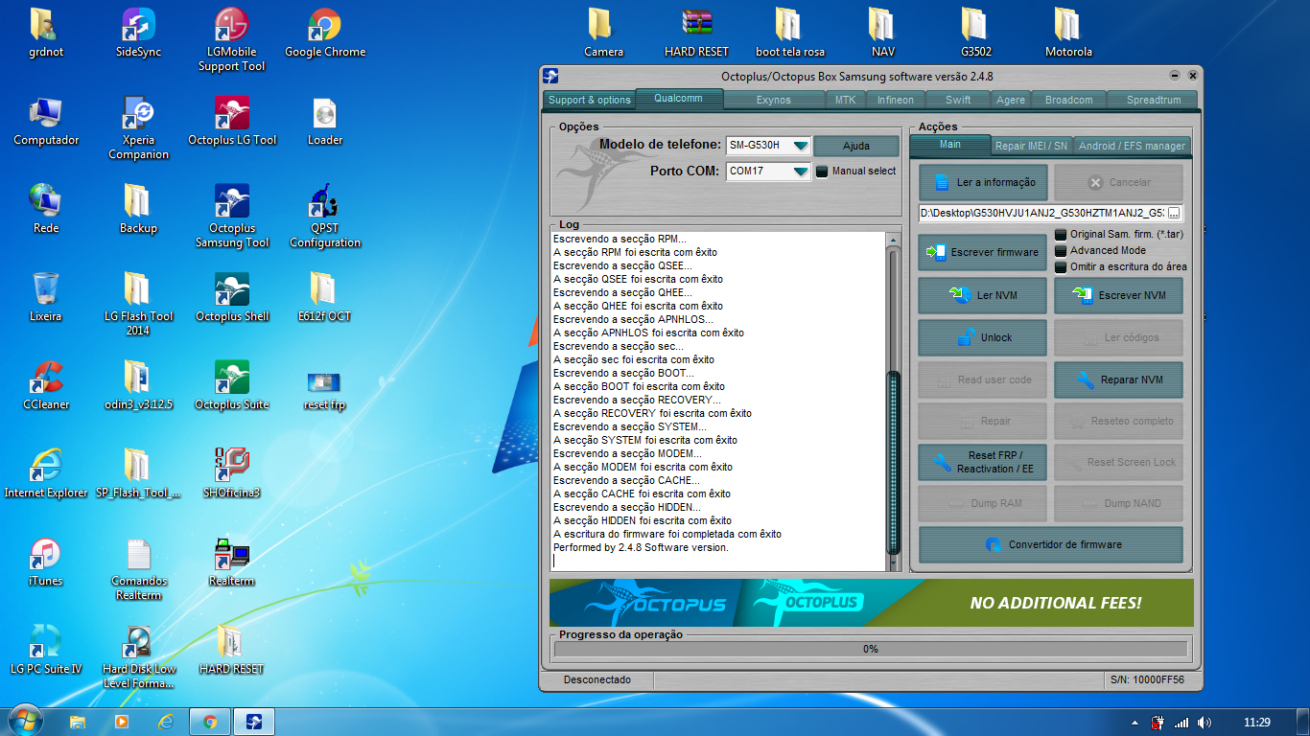Click the Ler NVM button

click(983, 295)
